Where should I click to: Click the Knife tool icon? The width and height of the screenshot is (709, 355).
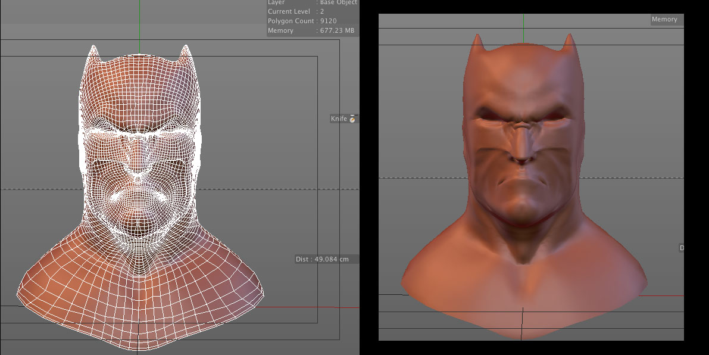(352, 119)
